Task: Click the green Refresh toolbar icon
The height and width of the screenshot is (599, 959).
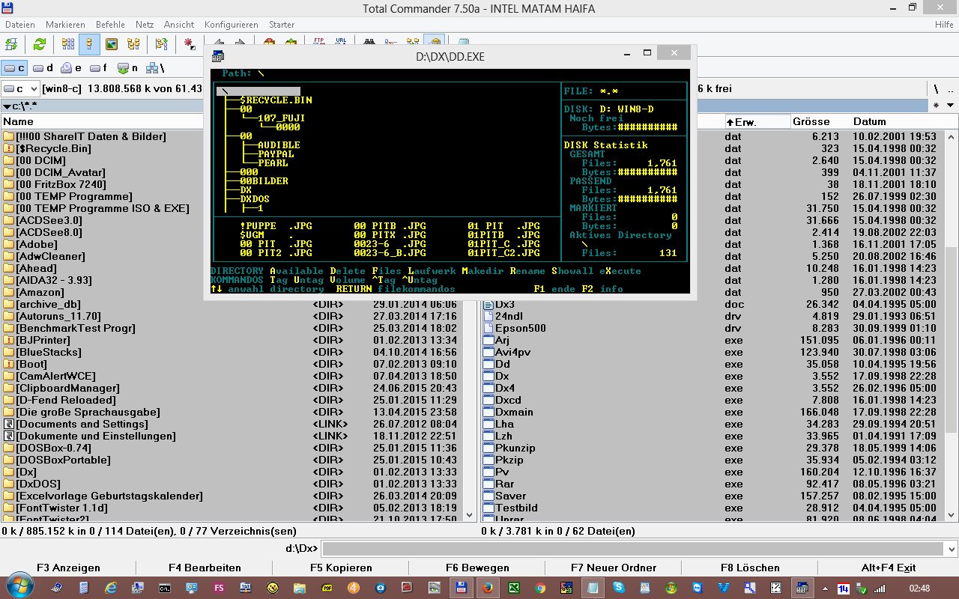Action: (39, 44)
